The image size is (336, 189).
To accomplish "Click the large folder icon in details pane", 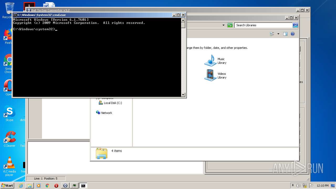I will pyautogui.click(x=102, y=153).
